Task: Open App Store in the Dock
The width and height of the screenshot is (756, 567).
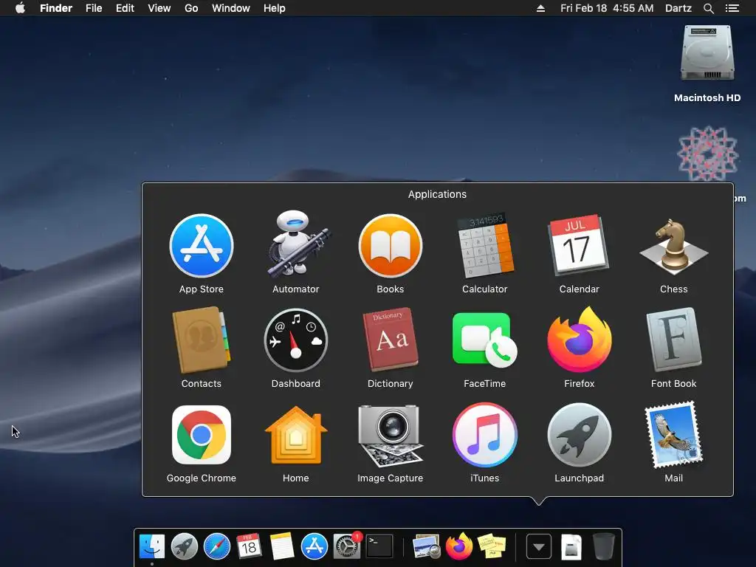Action: (315, 547)
